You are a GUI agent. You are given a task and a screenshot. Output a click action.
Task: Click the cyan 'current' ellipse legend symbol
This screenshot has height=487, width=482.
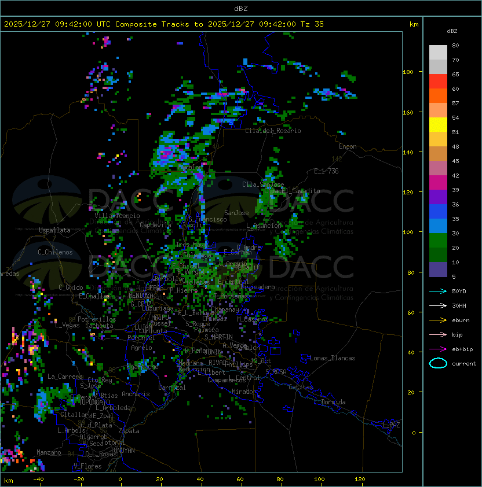(438, 363)
